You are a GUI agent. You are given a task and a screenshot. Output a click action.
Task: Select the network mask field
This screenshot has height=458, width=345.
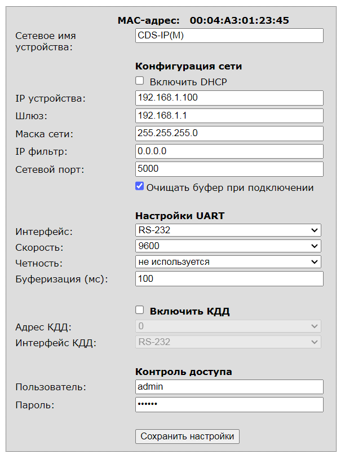point(229,133)
